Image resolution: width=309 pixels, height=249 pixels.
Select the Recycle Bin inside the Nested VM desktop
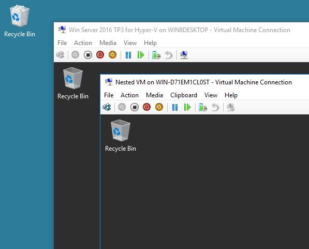click(x=121, y=136)
